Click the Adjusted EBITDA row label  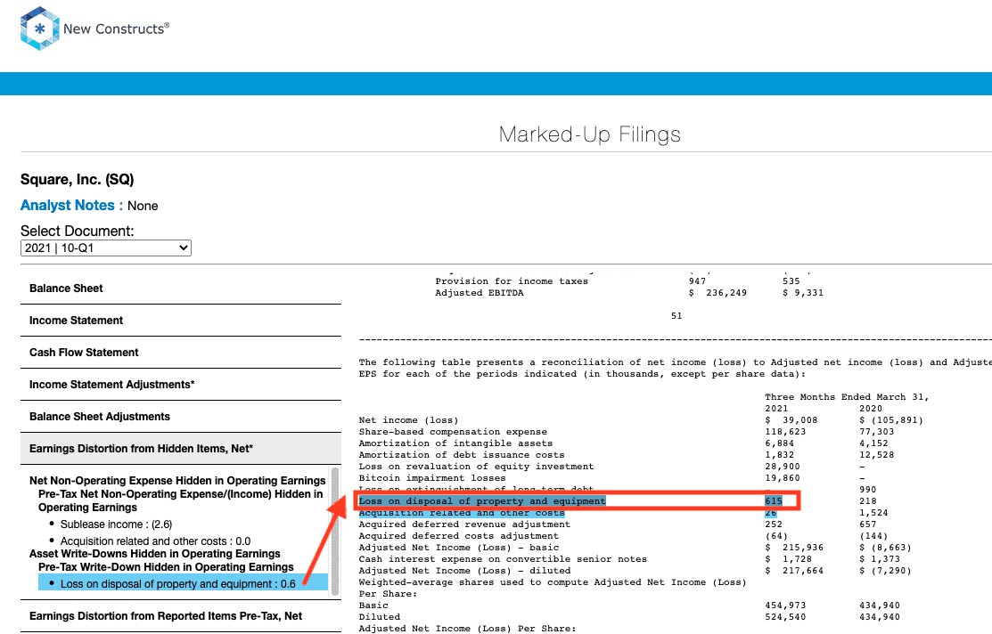[480, 293]
